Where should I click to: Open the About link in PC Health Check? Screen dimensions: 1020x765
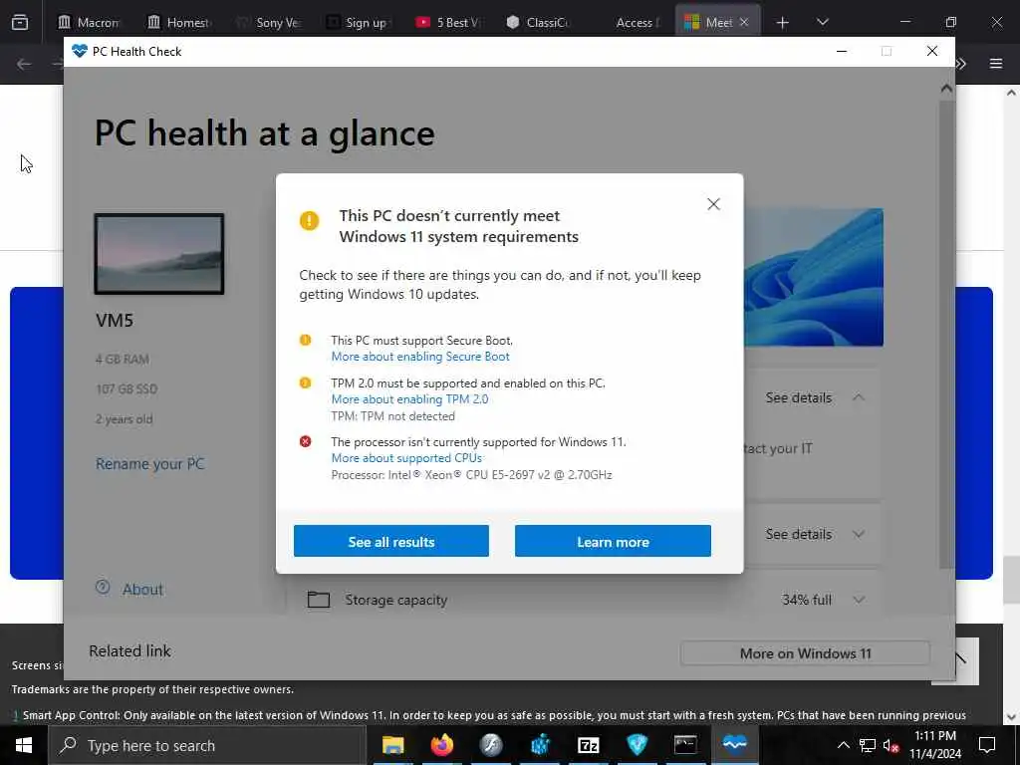pyautogui.click(x=142, y=590)
